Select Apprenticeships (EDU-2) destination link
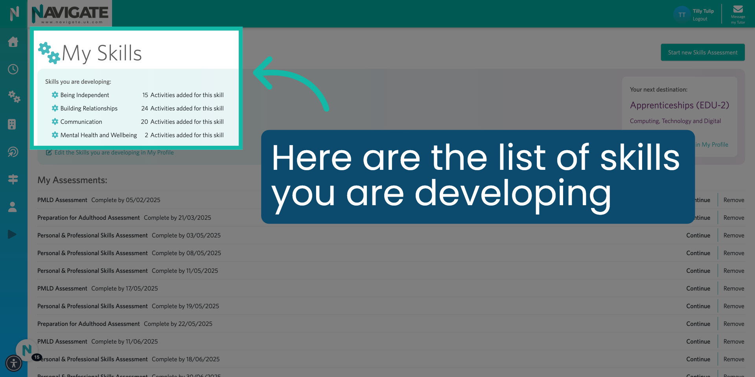The image size is (755, 377). 679,105
